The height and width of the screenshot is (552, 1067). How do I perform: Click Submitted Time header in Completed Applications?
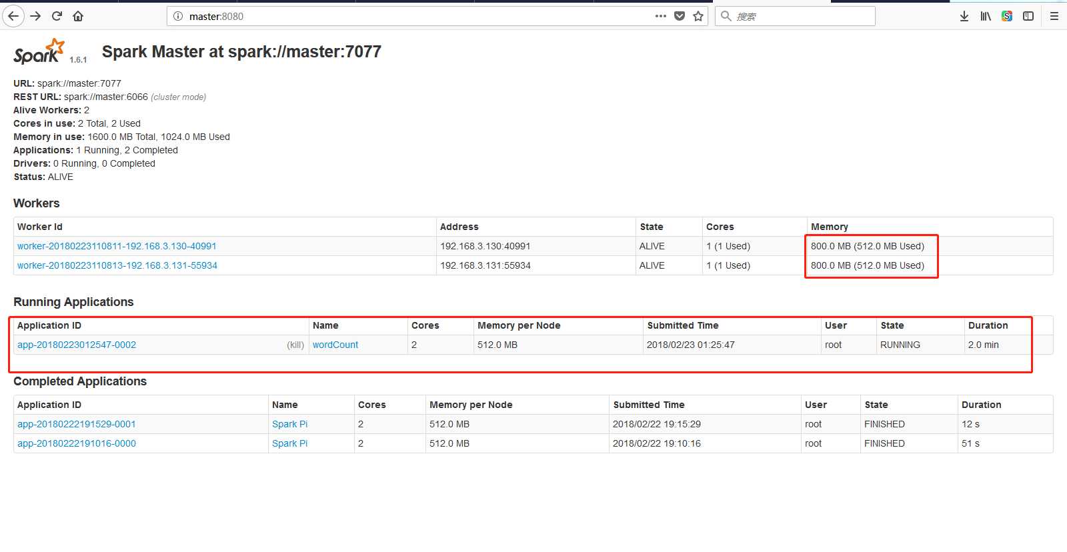point(649,405)
